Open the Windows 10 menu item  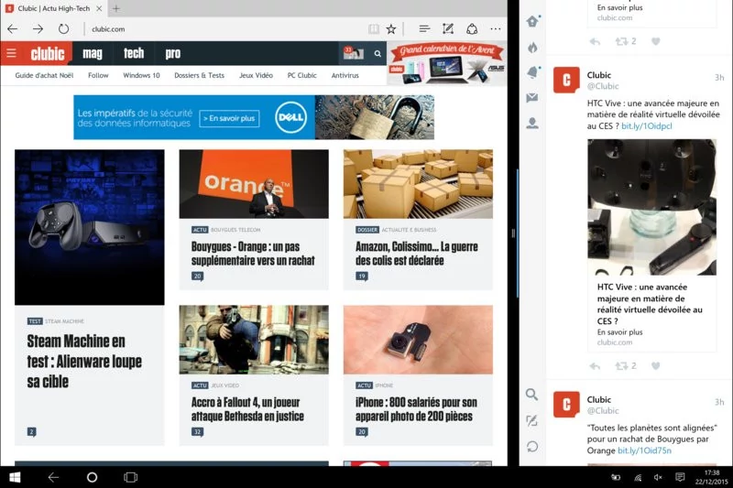pyautogui.click(x=141, y=75)
